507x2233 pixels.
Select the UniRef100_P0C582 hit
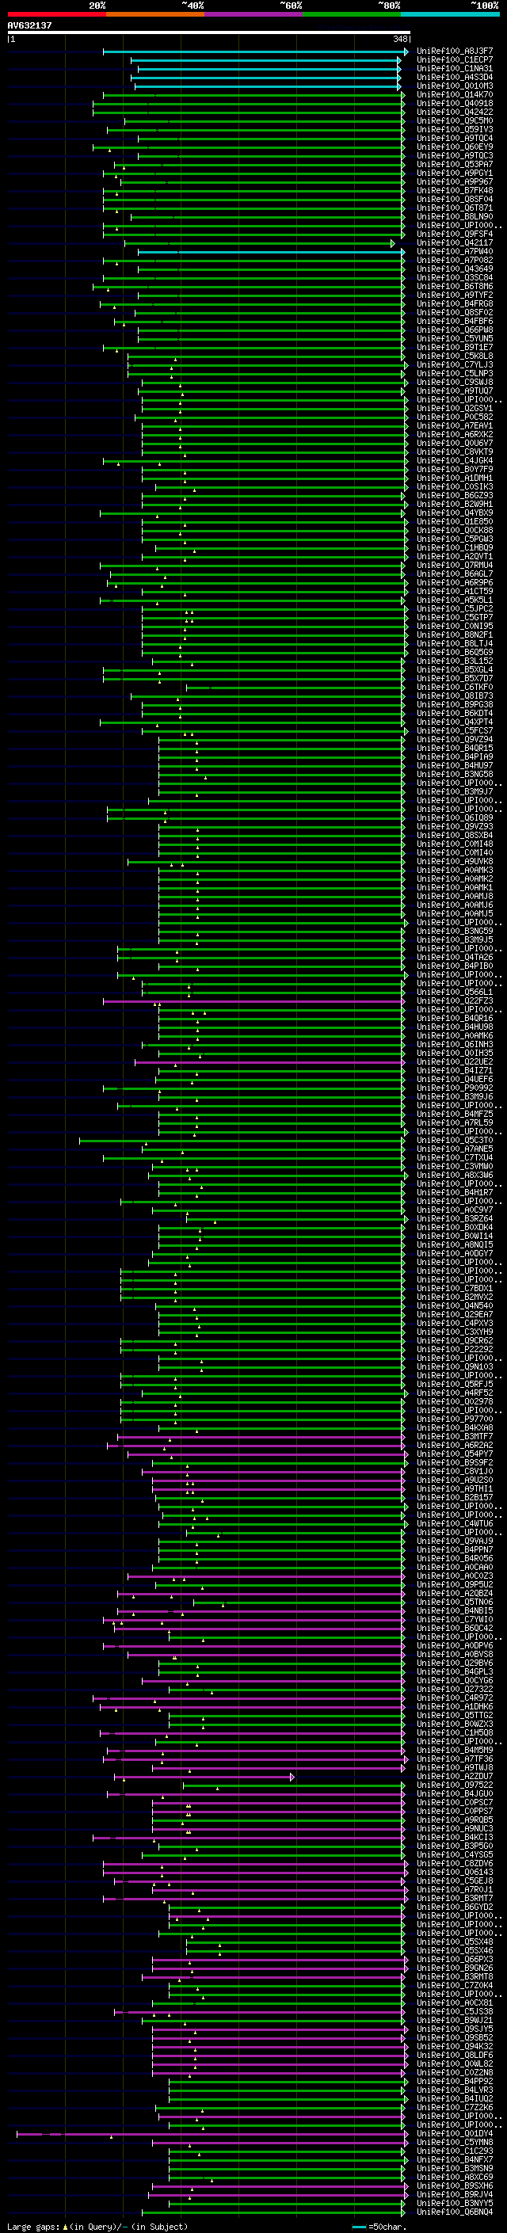[455, 417]
